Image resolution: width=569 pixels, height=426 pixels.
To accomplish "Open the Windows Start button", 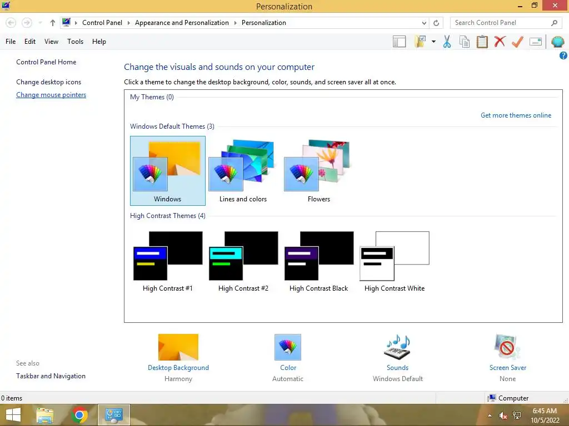I will click(13, 415).
